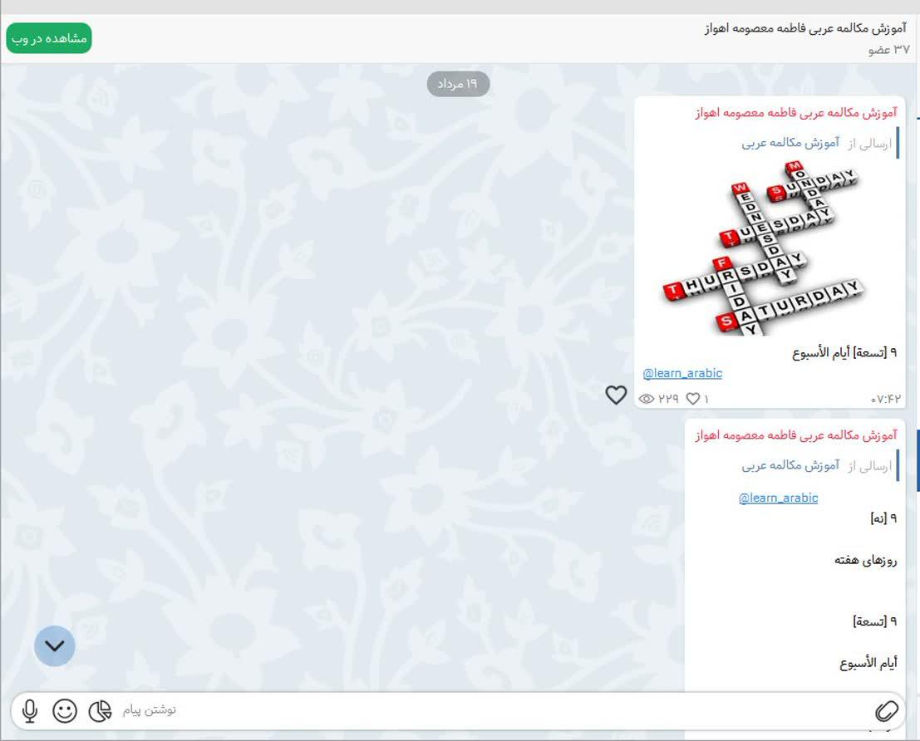Screen dimensions: 920x741
Task: Click the paperclip attachment icon
Action: (x=887, y=710)
